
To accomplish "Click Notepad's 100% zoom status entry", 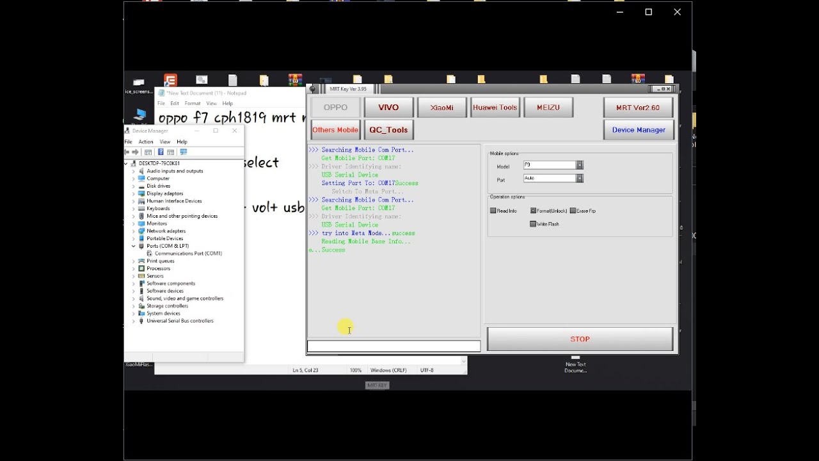I will tap(356, 370).
